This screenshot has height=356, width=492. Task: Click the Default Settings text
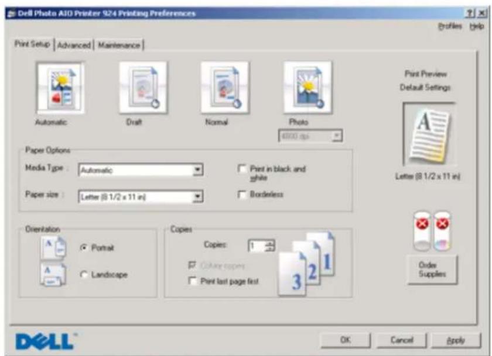pyautogui.click(x=425, y=87)
